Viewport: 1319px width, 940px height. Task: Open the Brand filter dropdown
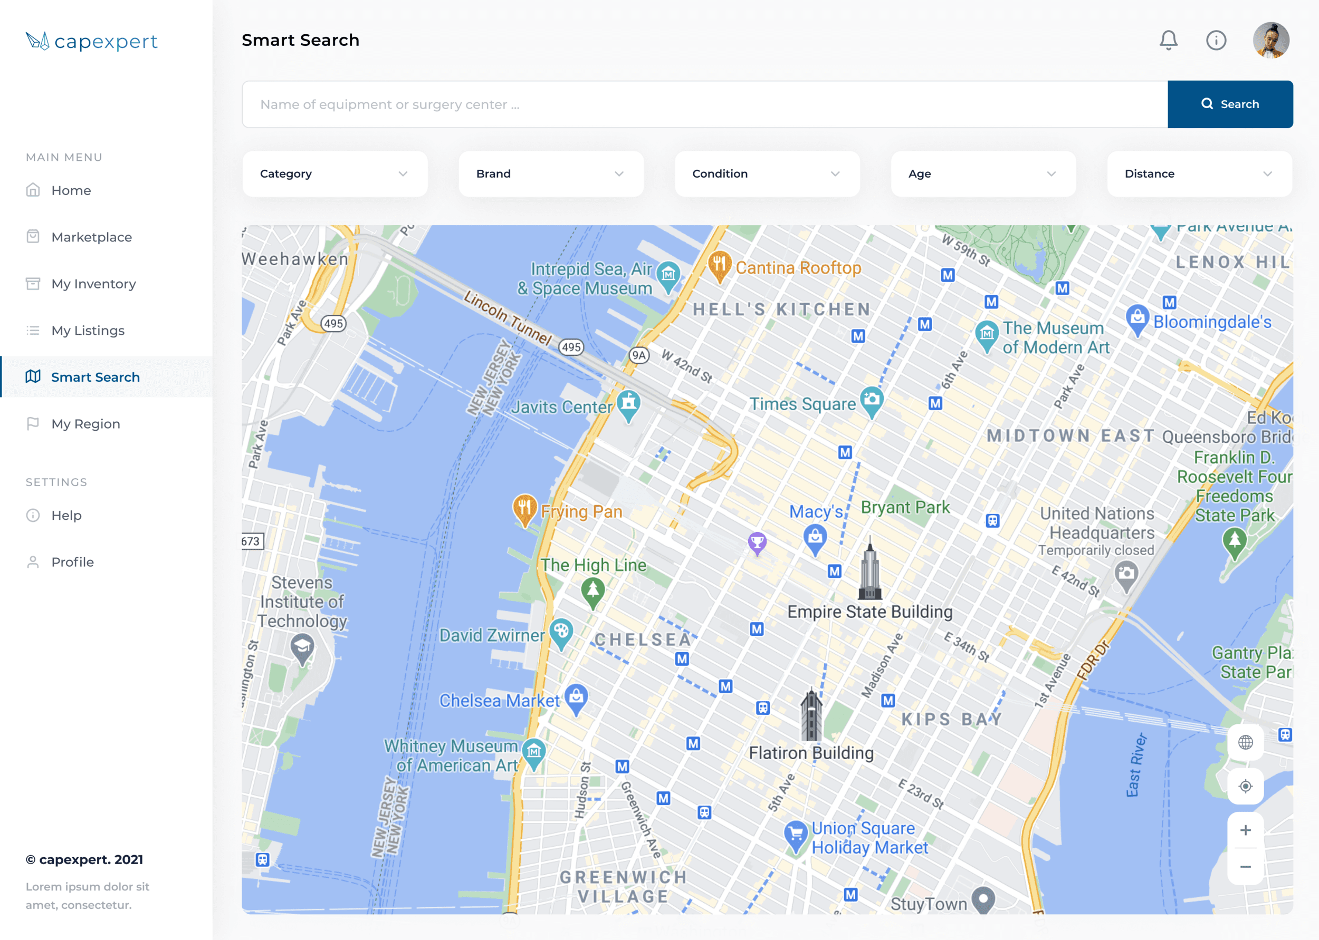pyautogui.click(x=550, y=173)
